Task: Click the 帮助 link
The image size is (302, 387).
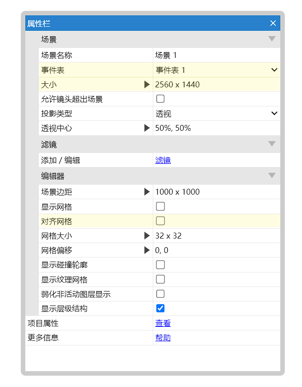Action: pyautogui.click(x=163, y=338)
